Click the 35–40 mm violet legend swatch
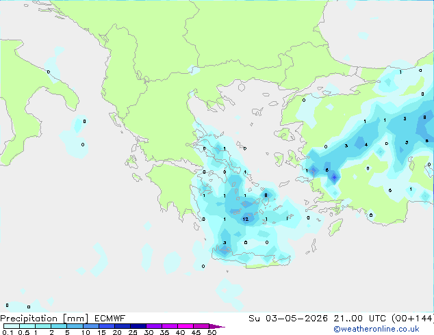434x335 pixels. point(170,326)
